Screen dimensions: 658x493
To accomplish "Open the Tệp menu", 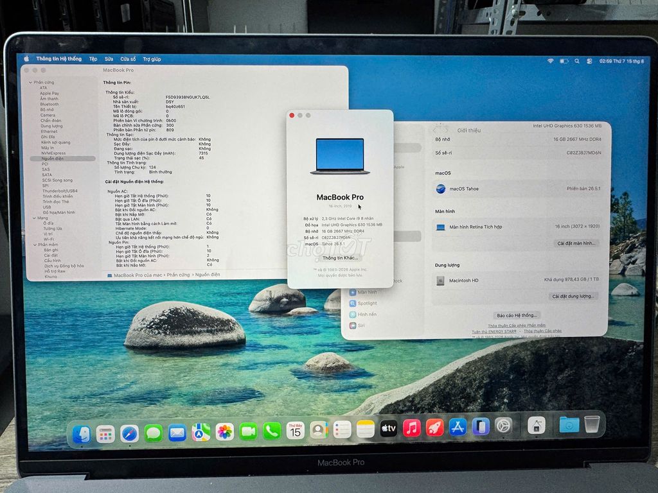I will coord(93,59).
